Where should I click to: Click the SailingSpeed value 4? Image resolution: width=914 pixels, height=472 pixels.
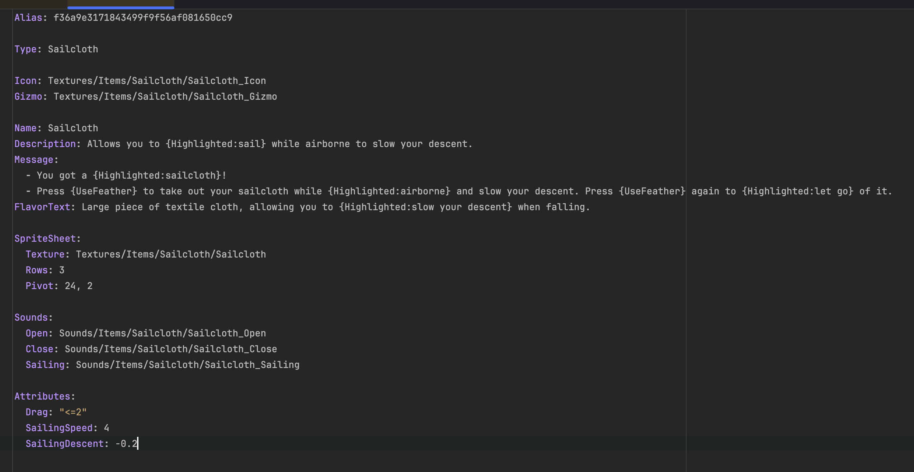coord(107,428)
